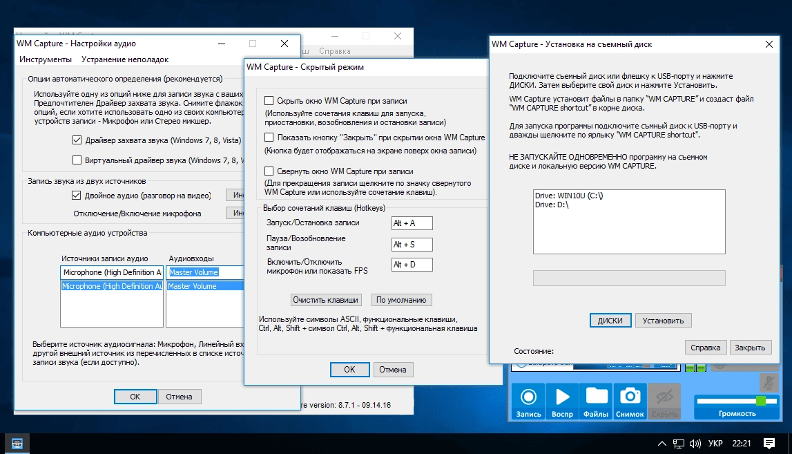Take a snapshot with the Снимок camera
Image resolution: width=792 pixels, height=454 pixels.
click(630, 402)
